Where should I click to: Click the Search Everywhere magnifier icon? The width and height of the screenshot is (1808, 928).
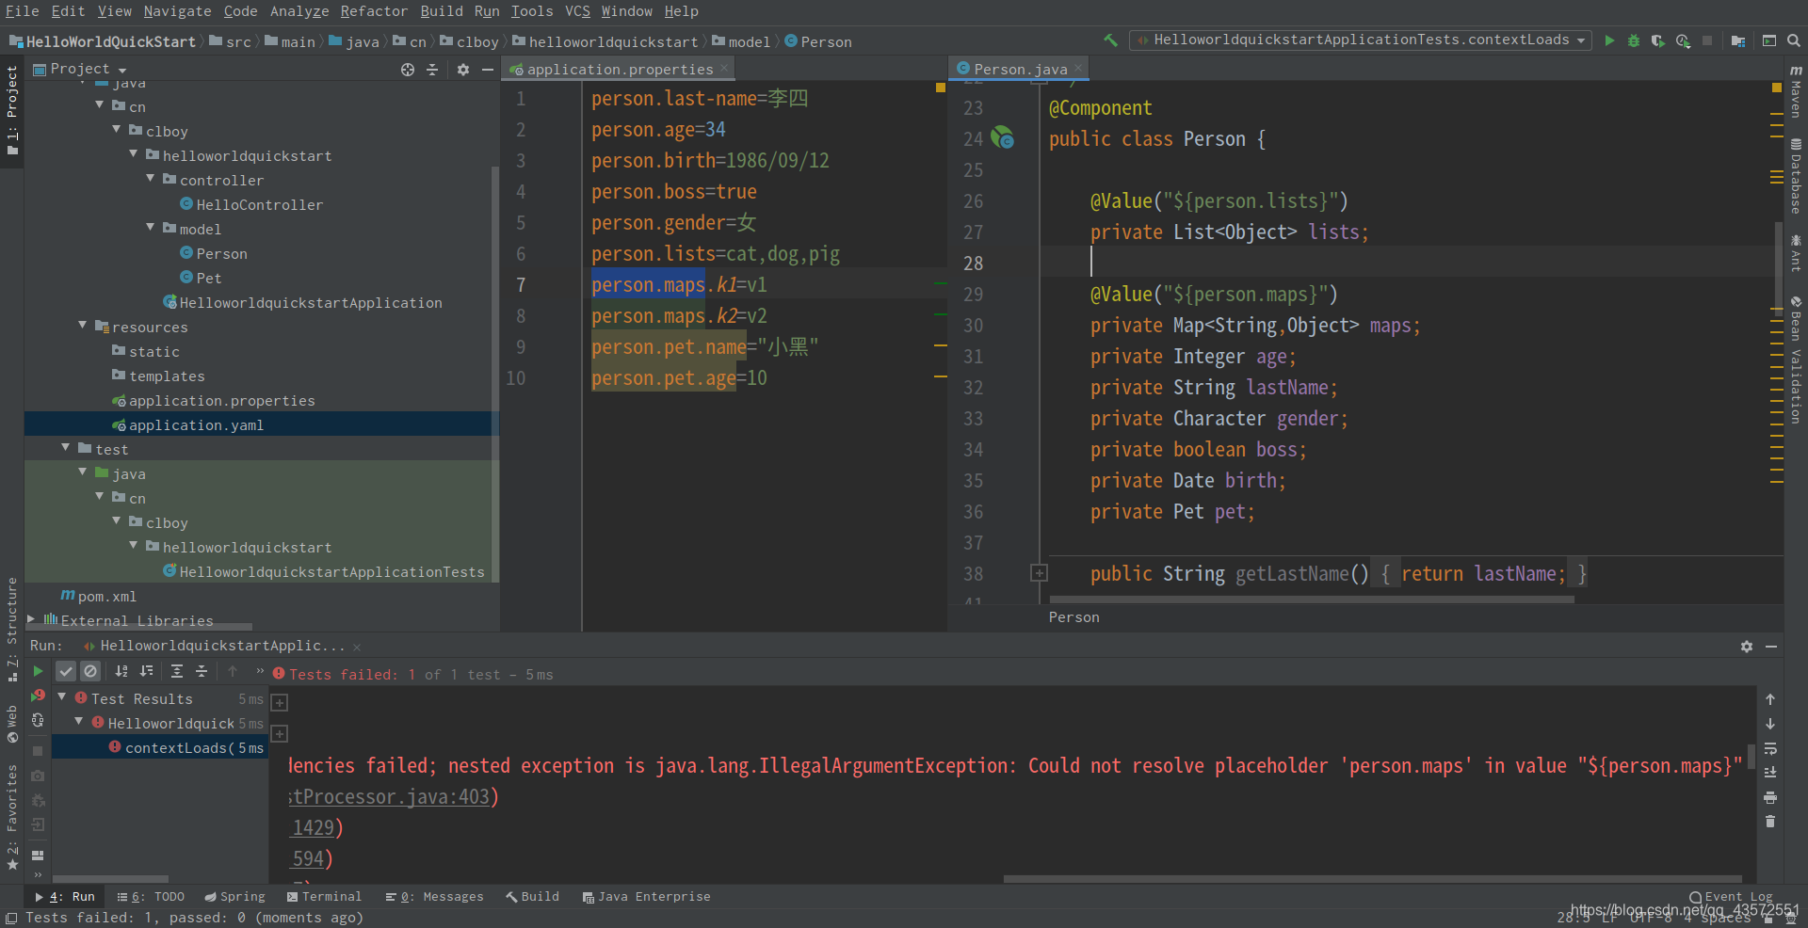[1794, 40]
